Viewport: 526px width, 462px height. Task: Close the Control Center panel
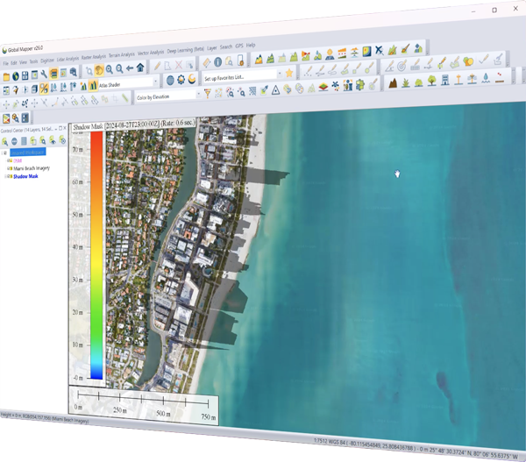tap(65, 128)
